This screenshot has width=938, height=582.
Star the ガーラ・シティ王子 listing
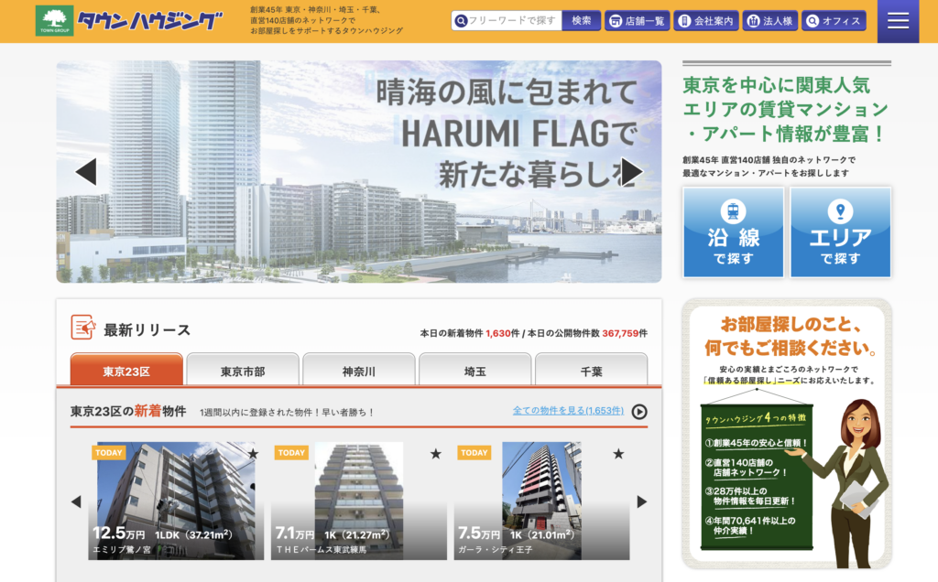[618, 454]
